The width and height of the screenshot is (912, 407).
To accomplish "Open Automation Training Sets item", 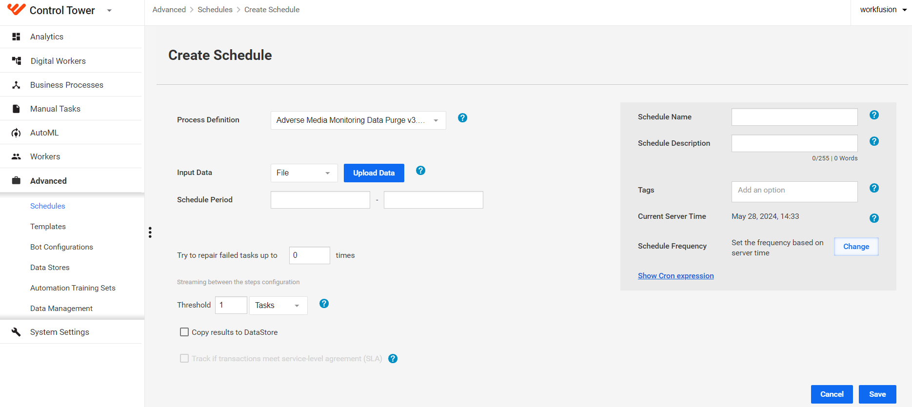I will (x=73, y=288).
